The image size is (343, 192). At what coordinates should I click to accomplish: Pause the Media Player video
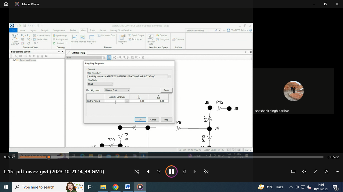click(x=171, y=171)
